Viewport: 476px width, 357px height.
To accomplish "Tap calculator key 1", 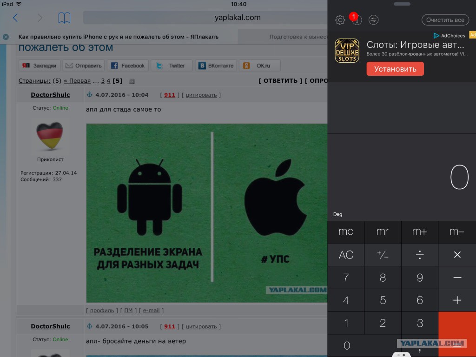I will tap(346, 324).
